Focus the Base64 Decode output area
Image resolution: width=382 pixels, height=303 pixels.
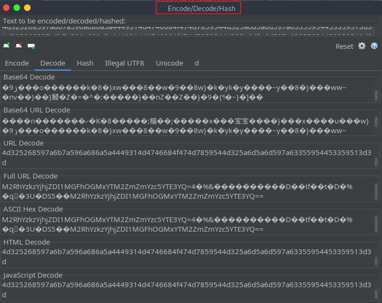(187, 92)
